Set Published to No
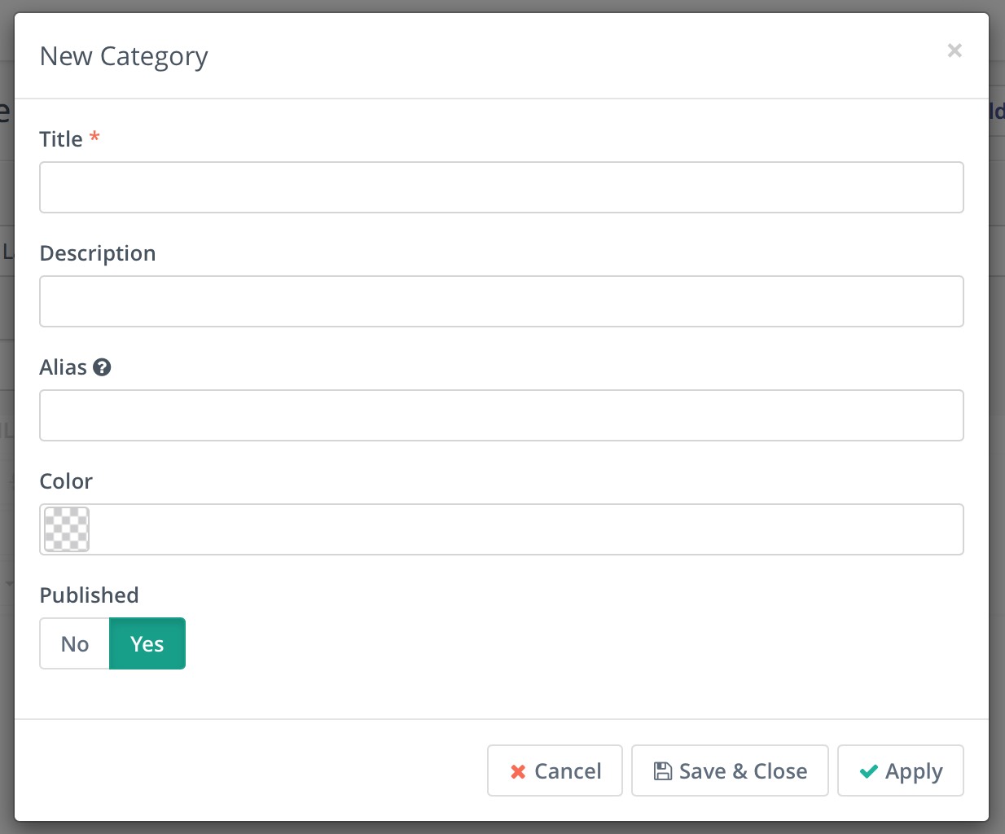The height and width of the screenshot is (834, 1005). (75, 643)
